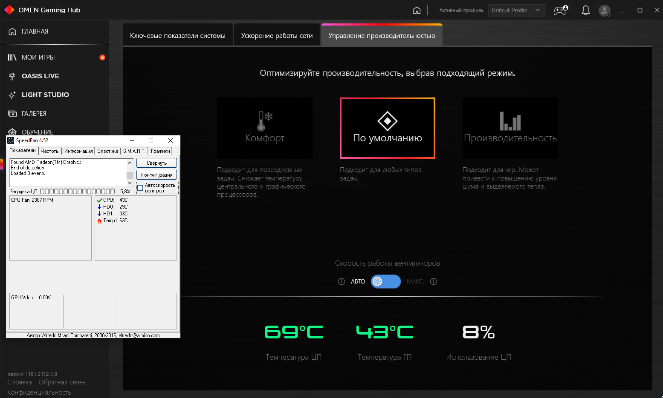Open the user account avatar icon
This screenshot has width=663, height=398.
click(x=605, y=10)
